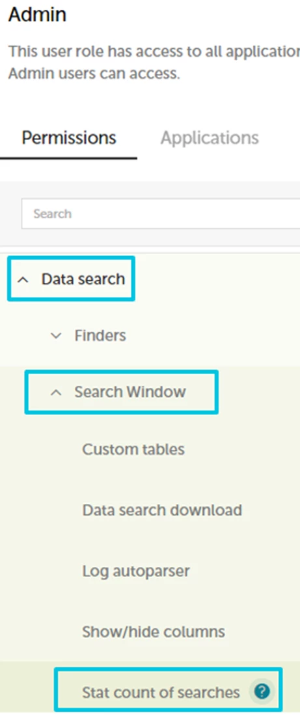300x715 pixels.
Task: Choose the Custom tables permission
Action: click(133, 450)
